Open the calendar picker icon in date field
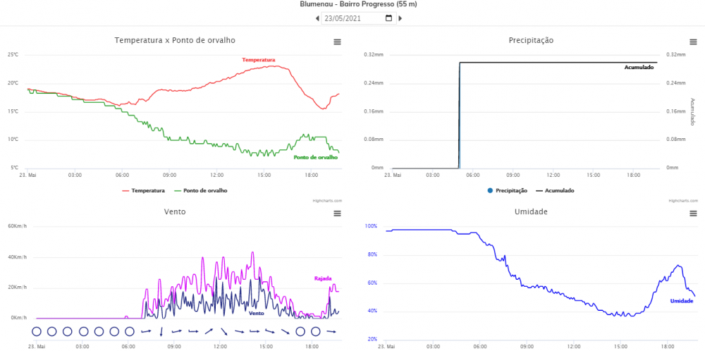The height and width of the screenshot is (351, 705). (x=389, y=18)
